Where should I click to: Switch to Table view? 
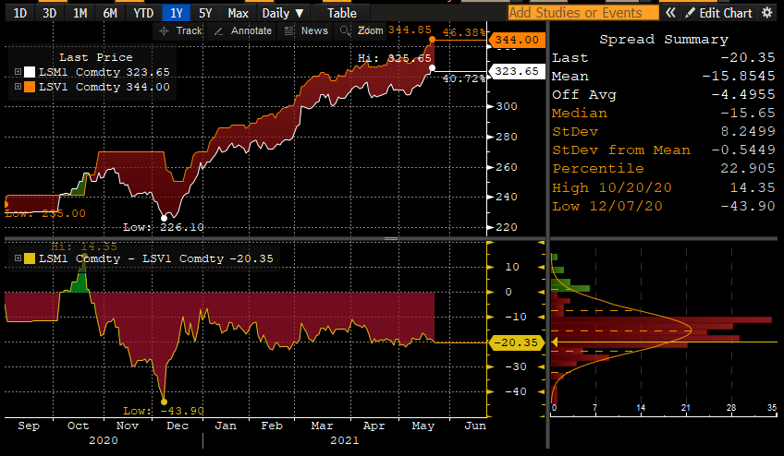(x=341, y=13)
